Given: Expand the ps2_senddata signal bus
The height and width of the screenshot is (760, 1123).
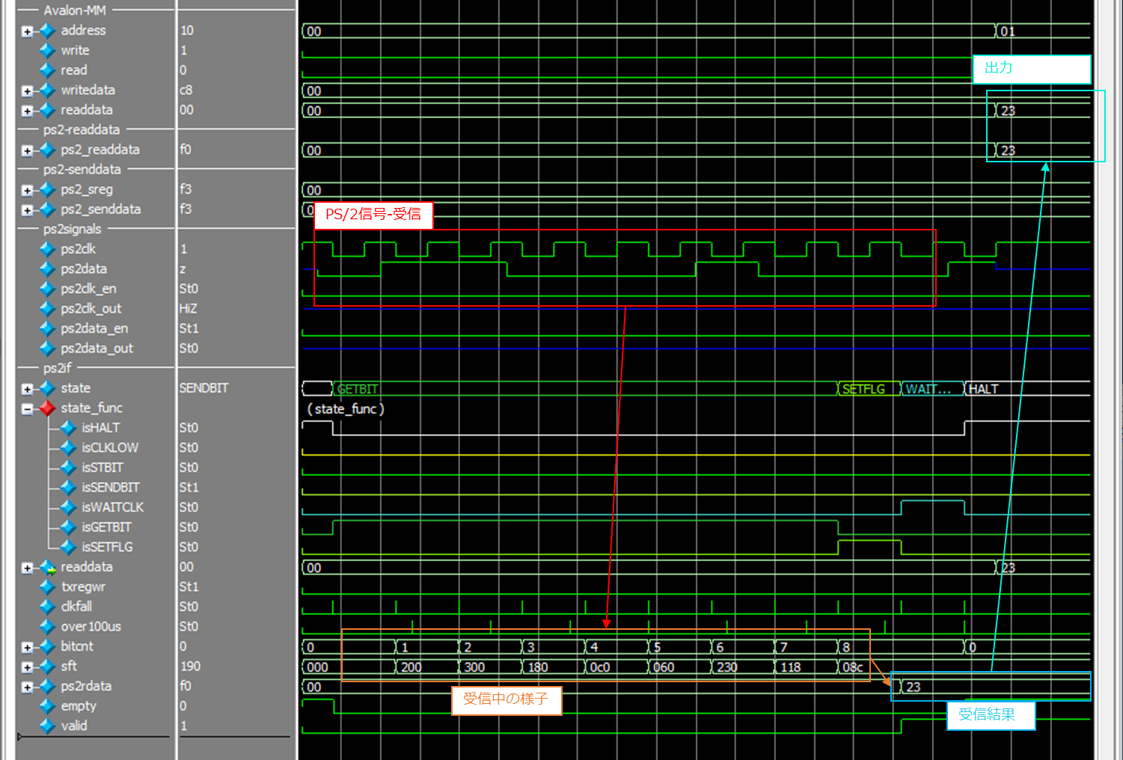Looking at the screenshot, I should (27, 210).
